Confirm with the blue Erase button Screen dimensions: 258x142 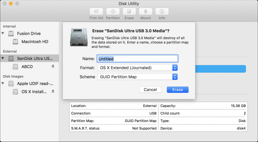point(177,90)
